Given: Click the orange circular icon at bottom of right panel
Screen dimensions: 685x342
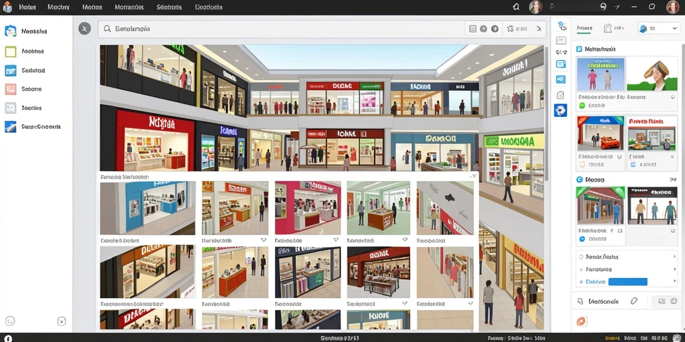Looking at the screenshot, I should [x=582, y=321].
